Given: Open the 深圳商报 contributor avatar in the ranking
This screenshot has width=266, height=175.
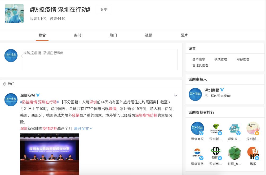Looking at the screenshot, I should click(x=197, y=128).
